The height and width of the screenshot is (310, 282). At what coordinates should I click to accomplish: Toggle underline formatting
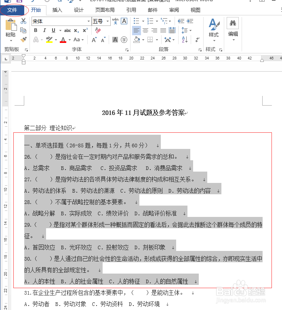click(53, 30)
